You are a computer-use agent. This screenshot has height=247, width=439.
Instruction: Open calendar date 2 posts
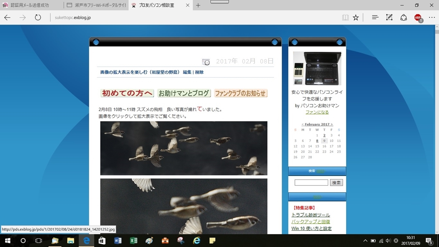pos(324,135)
